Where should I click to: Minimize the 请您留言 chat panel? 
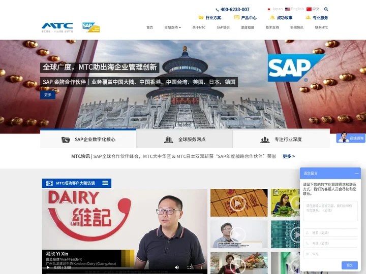[356, 174]
